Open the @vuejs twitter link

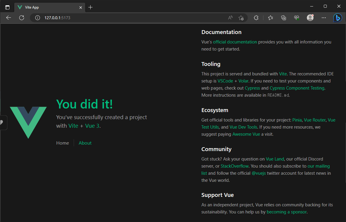click(259, 173)
